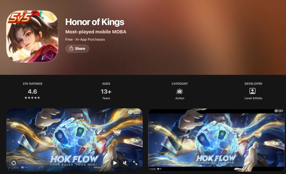Click the first HOK Flow video thumbnail

pyautogui.click(x=74, y=140)
